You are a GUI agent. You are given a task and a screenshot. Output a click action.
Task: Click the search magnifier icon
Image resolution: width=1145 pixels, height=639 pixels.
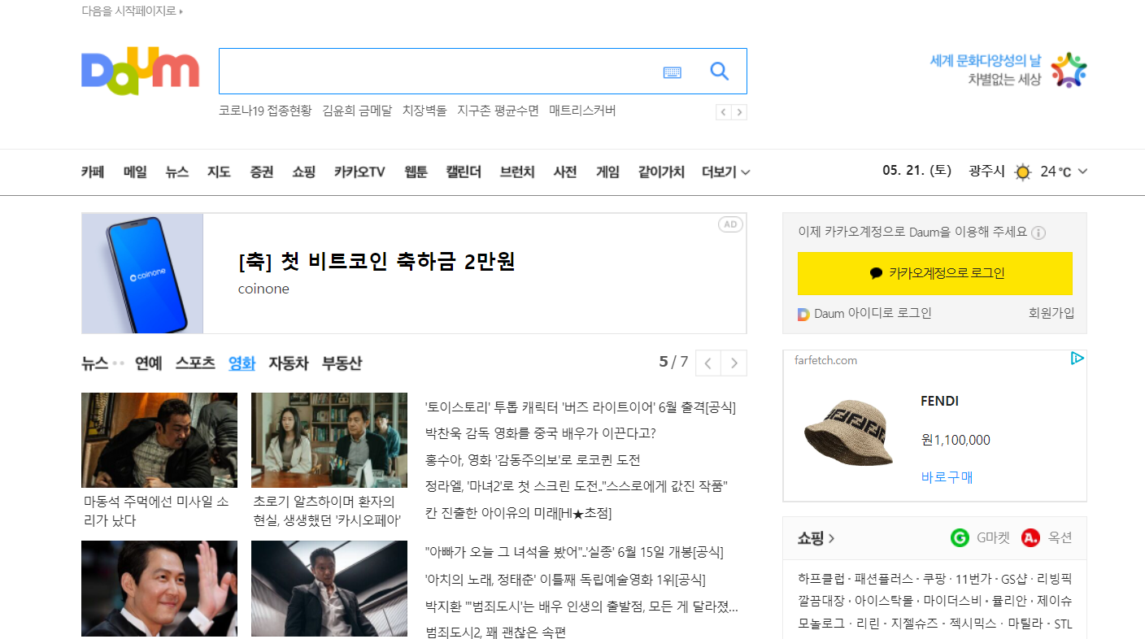click(719, 71)
